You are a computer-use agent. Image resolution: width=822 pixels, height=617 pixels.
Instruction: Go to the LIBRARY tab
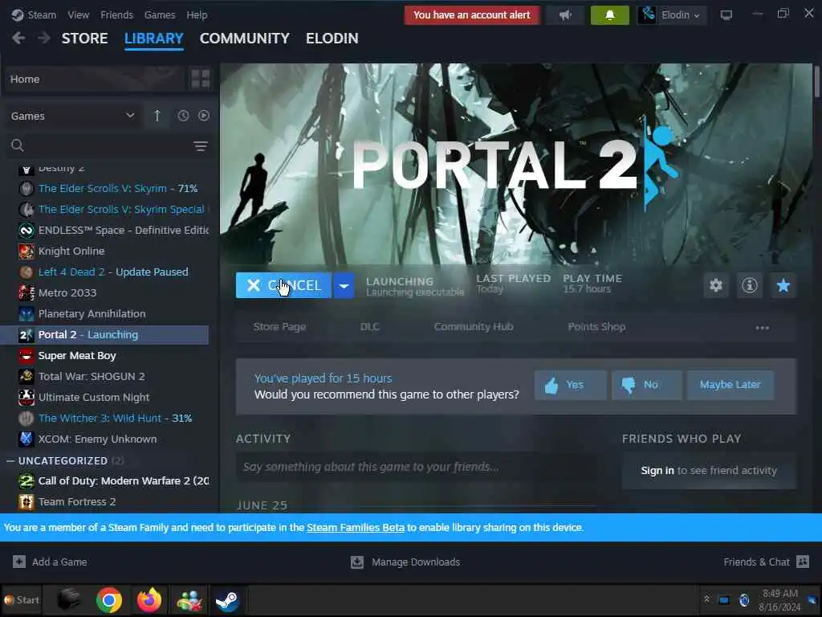[x=153, y=39]
